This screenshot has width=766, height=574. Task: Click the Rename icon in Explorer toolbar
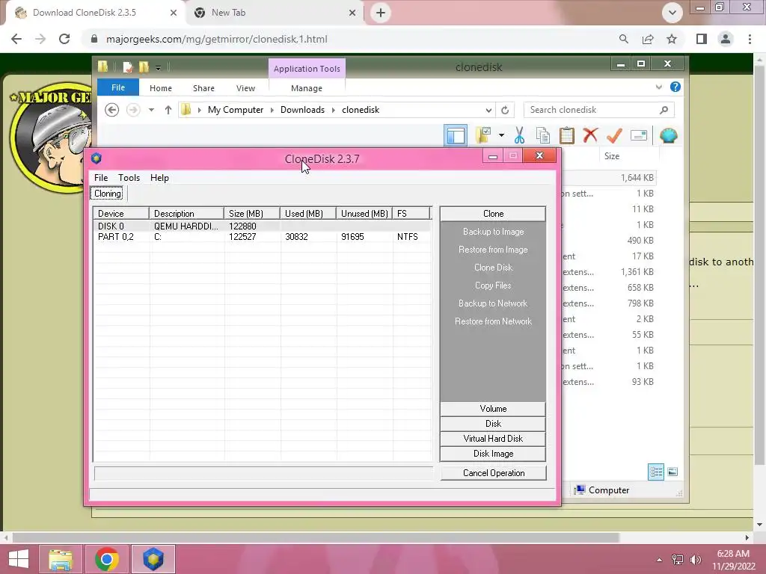click(x=639, y=135)
